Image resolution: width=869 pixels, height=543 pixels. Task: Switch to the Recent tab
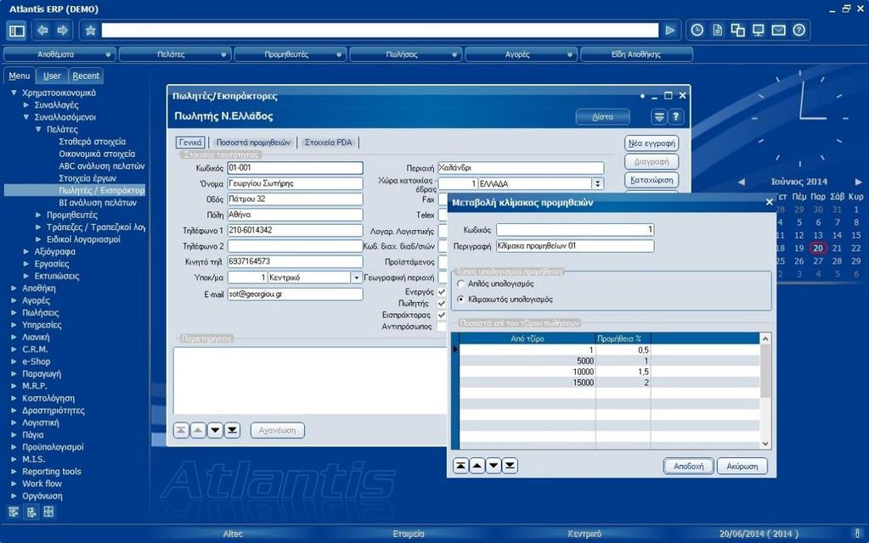click(x=86, y=76)
